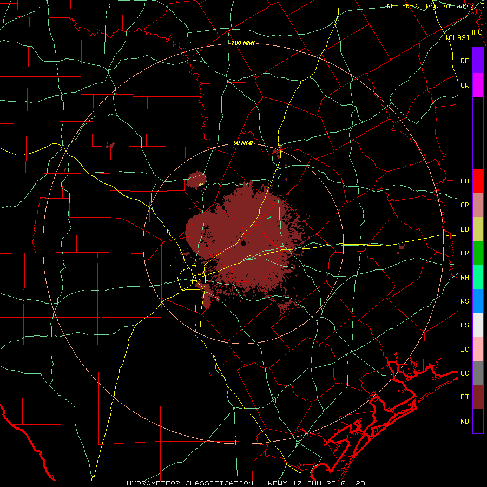Screen dimensions: 487x487
Task: Click the UK magenta legend swatch
Action: click(478, 84)
